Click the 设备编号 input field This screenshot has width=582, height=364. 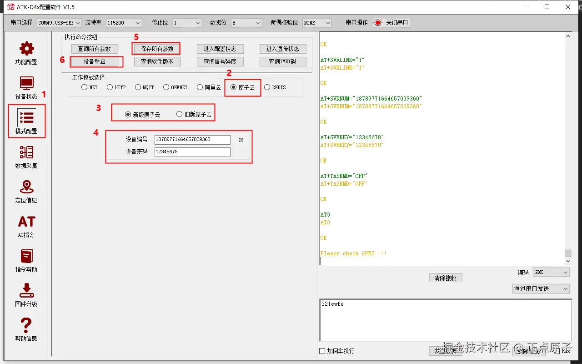[192, 140]
